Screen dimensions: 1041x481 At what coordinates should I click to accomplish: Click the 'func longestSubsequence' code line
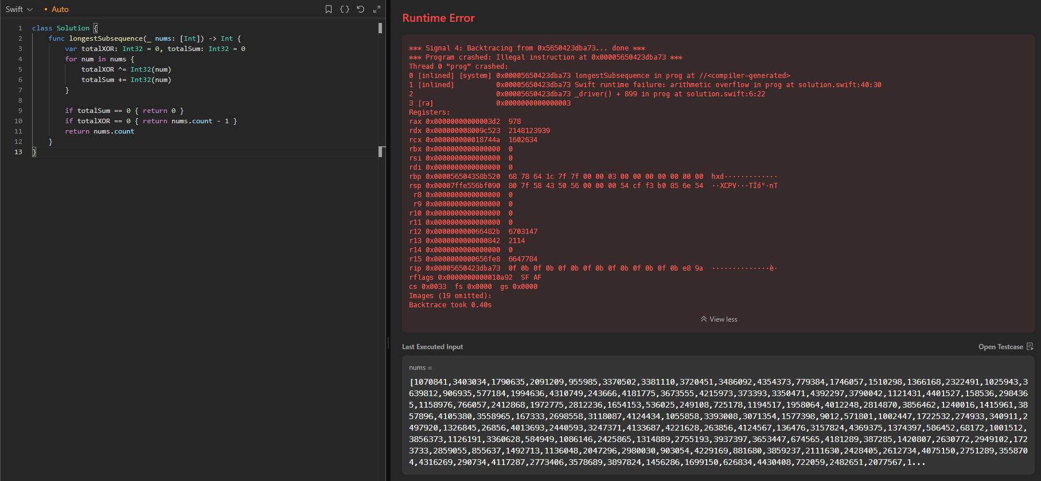click(145, 38)
